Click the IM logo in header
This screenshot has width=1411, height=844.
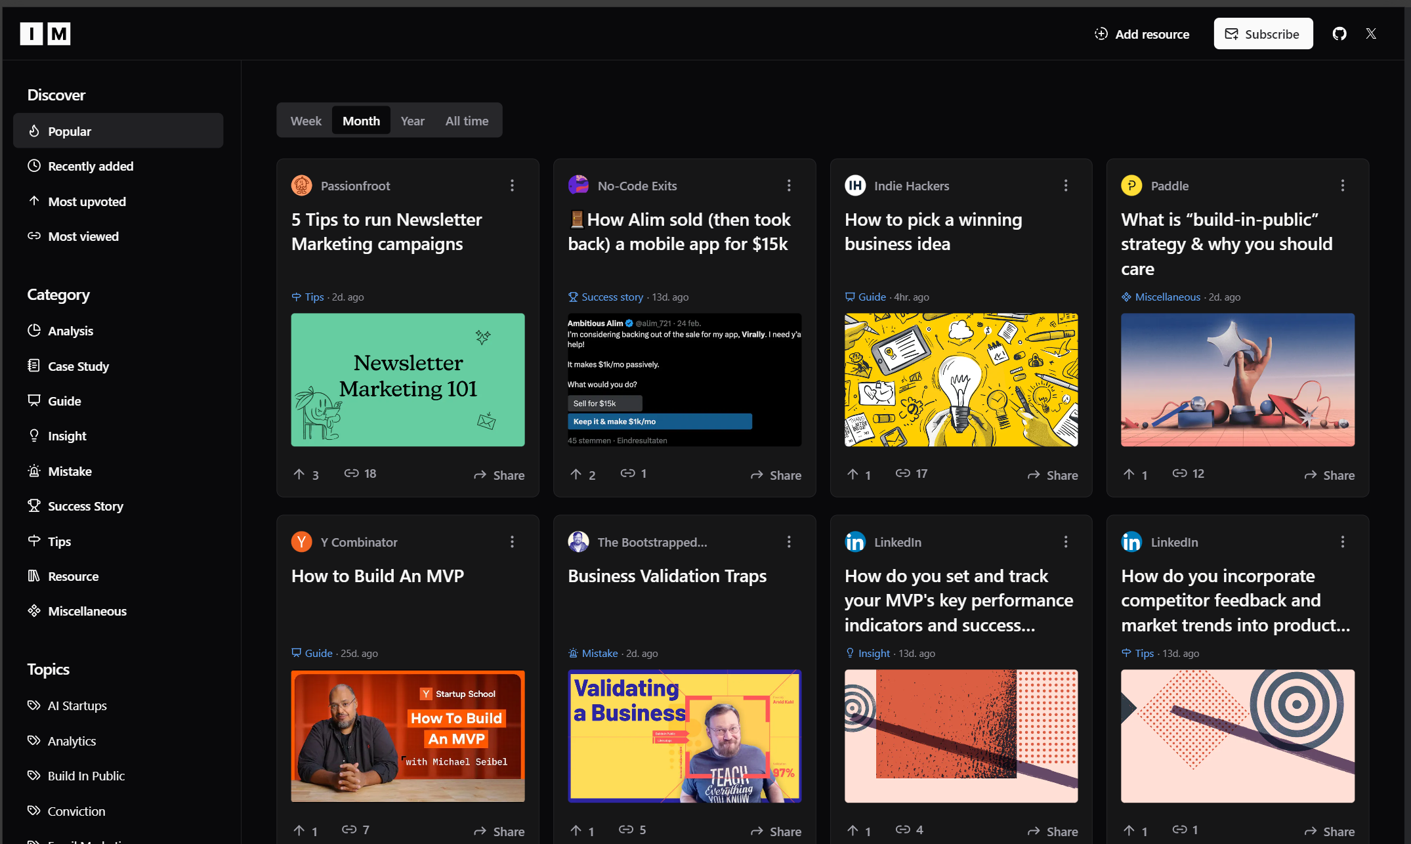[45, 33]
